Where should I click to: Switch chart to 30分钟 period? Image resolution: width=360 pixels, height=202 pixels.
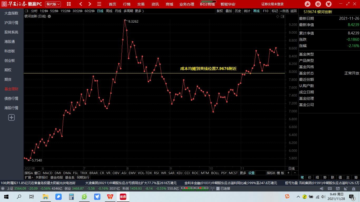point(77,11)
